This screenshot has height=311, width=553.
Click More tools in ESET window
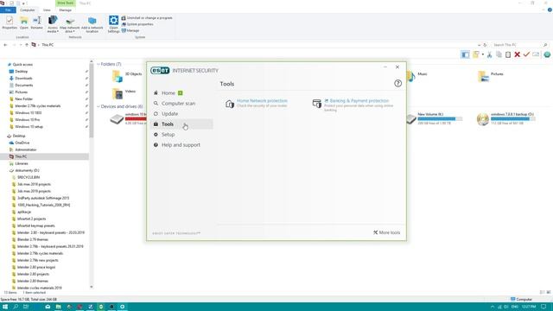[x=386, y=232]
